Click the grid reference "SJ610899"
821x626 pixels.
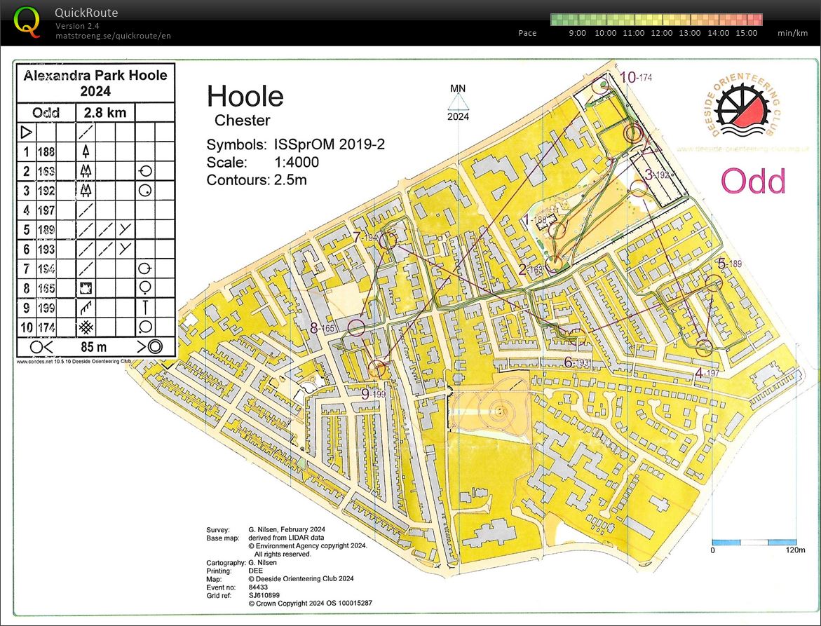point(264,595)
